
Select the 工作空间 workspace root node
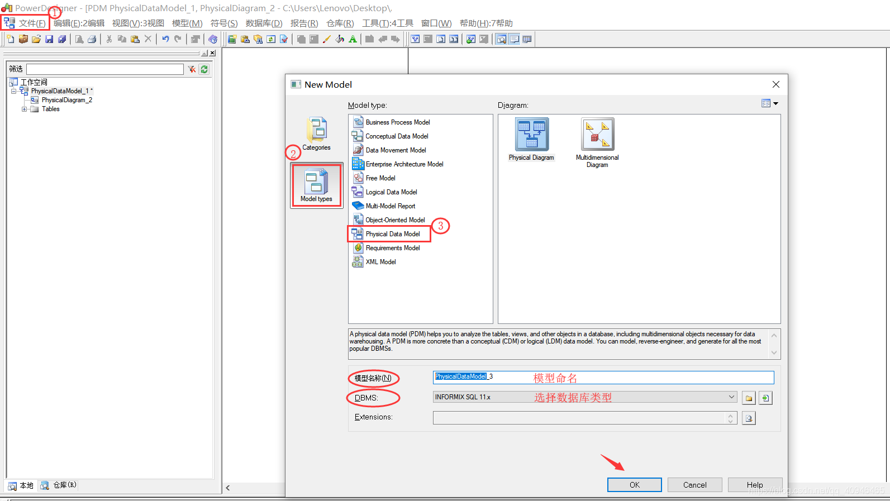34,82
